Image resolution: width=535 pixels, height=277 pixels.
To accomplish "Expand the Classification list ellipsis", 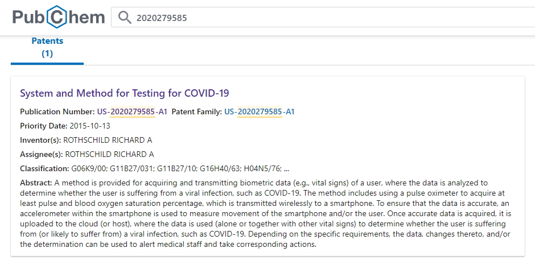I will pyautogui.click(x=286, y=168).
